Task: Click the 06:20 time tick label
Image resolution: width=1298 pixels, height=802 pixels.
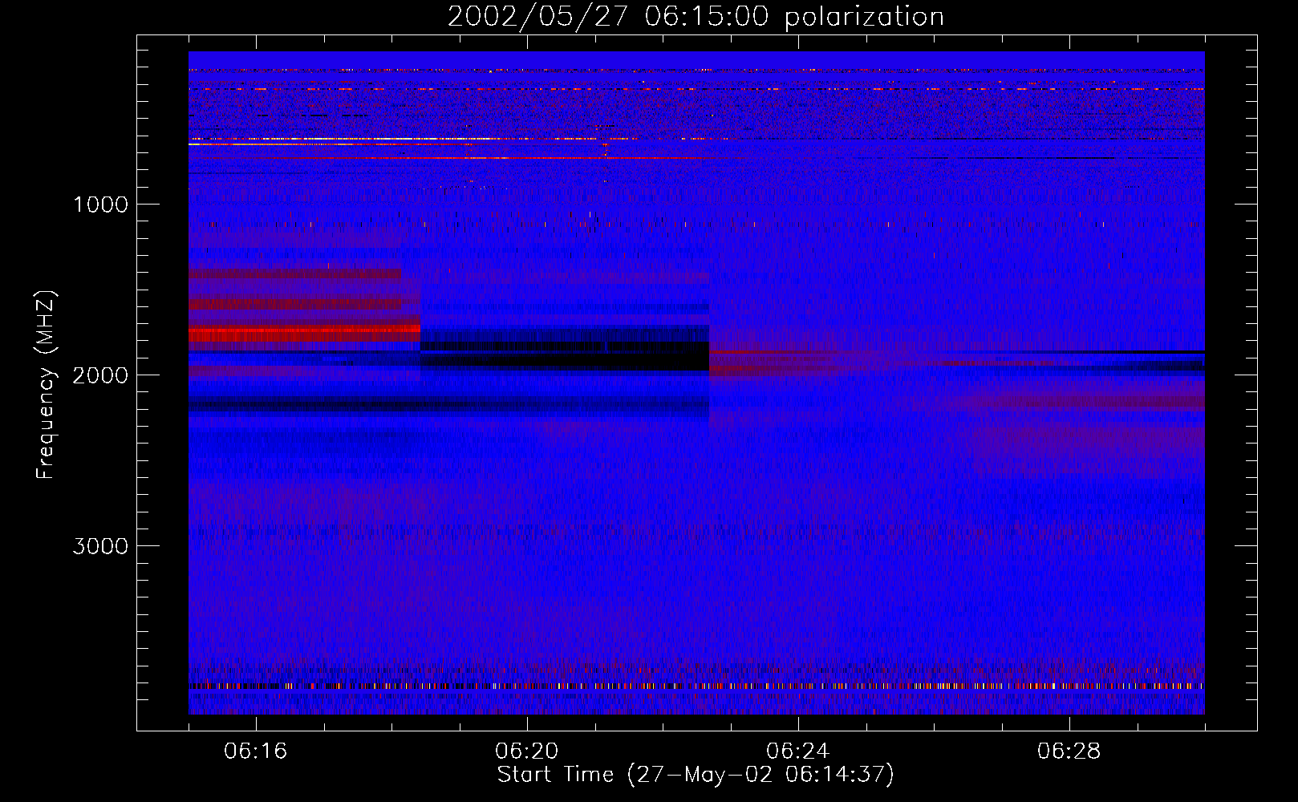Action: [x=527, y=751]
